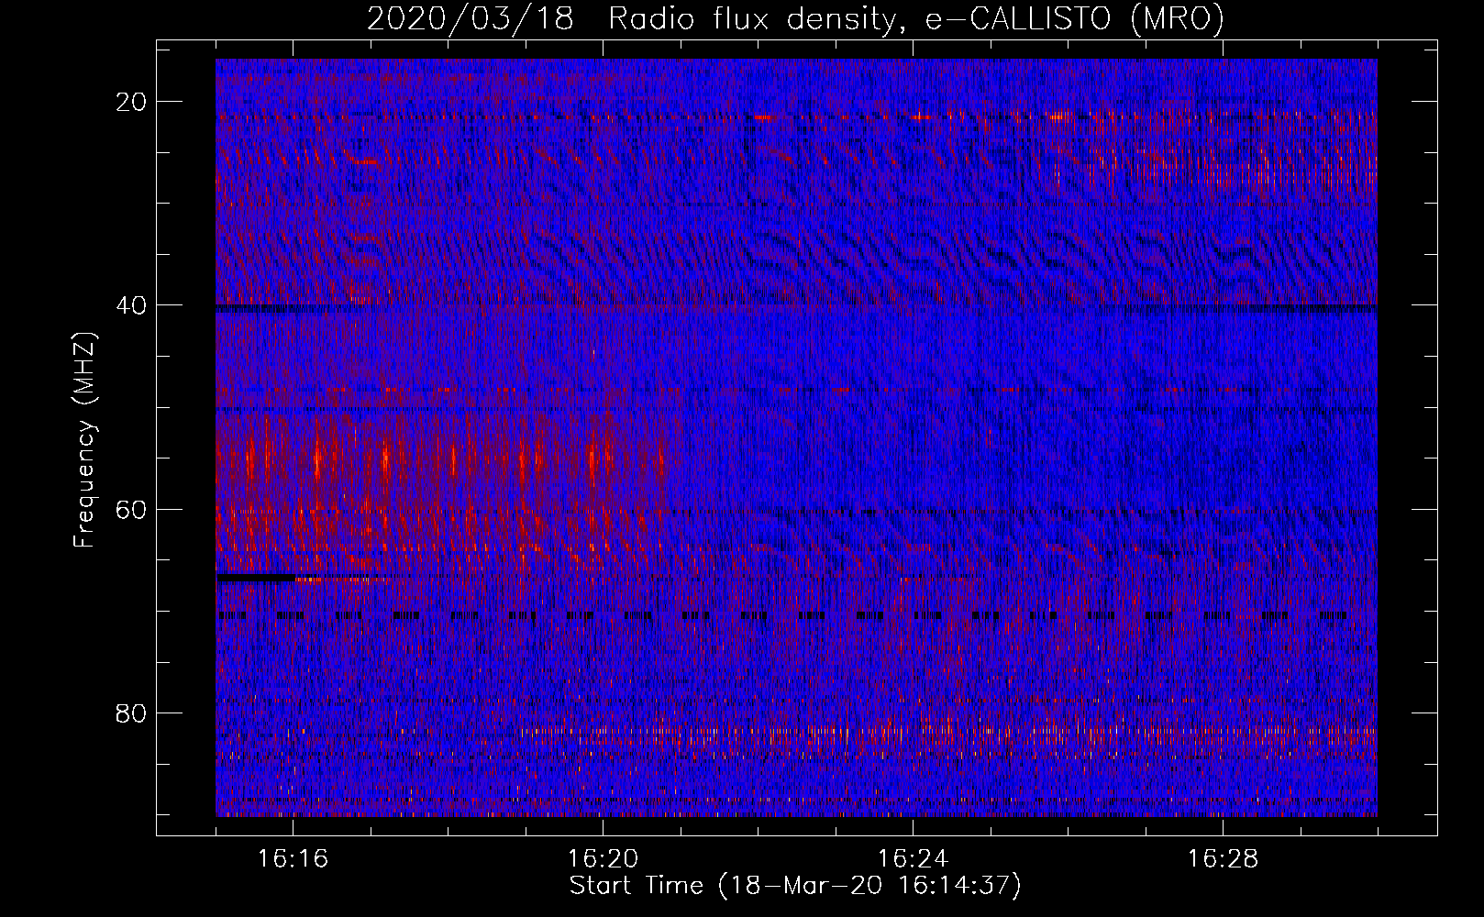Click the 60 MHz frequency tick label
Screen dimensions: 1484x917
click(131, 509)
